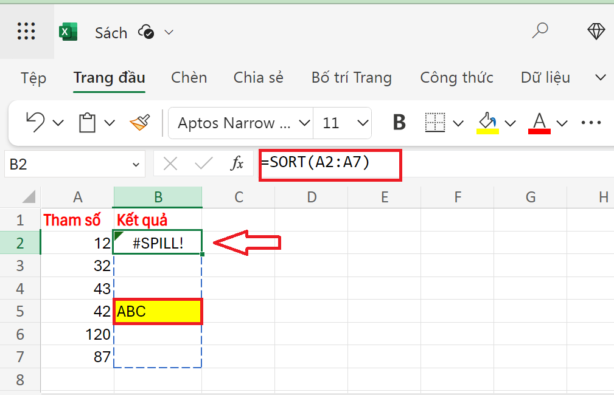Select cell with Kết quả
The image size is (614, 395).
pyautogui.click(x=158, y=220)
